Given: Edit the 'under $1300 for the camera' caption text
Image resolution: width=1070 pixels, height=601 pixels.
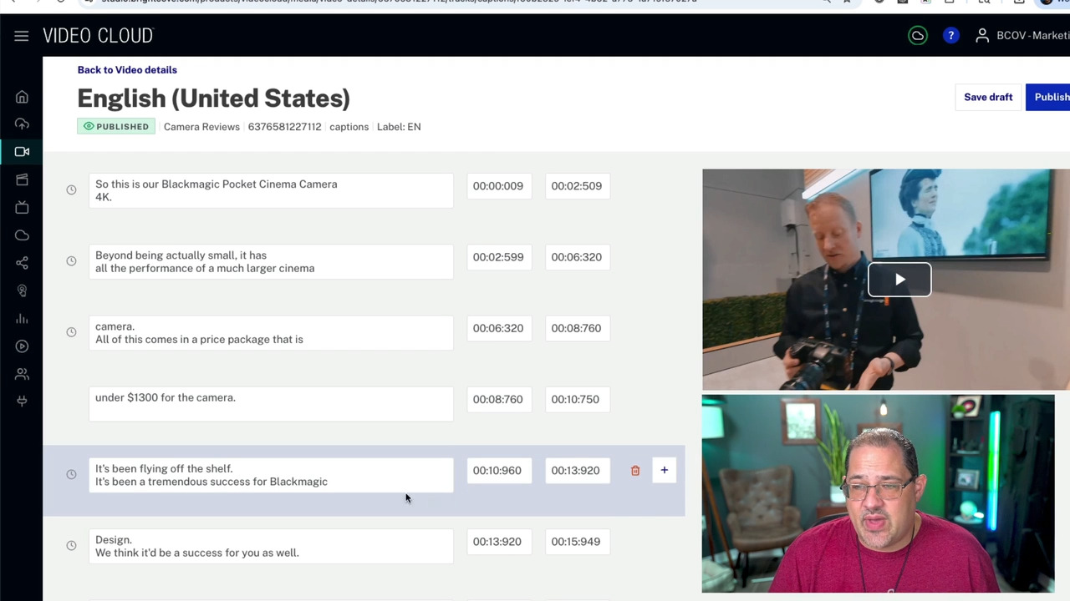Looking at the screenshot, I should pos(271,404).
